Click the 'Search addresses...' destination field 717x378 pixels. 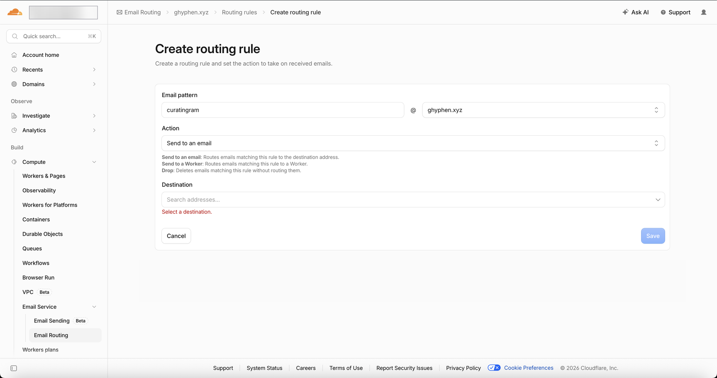tap(413, 200)
